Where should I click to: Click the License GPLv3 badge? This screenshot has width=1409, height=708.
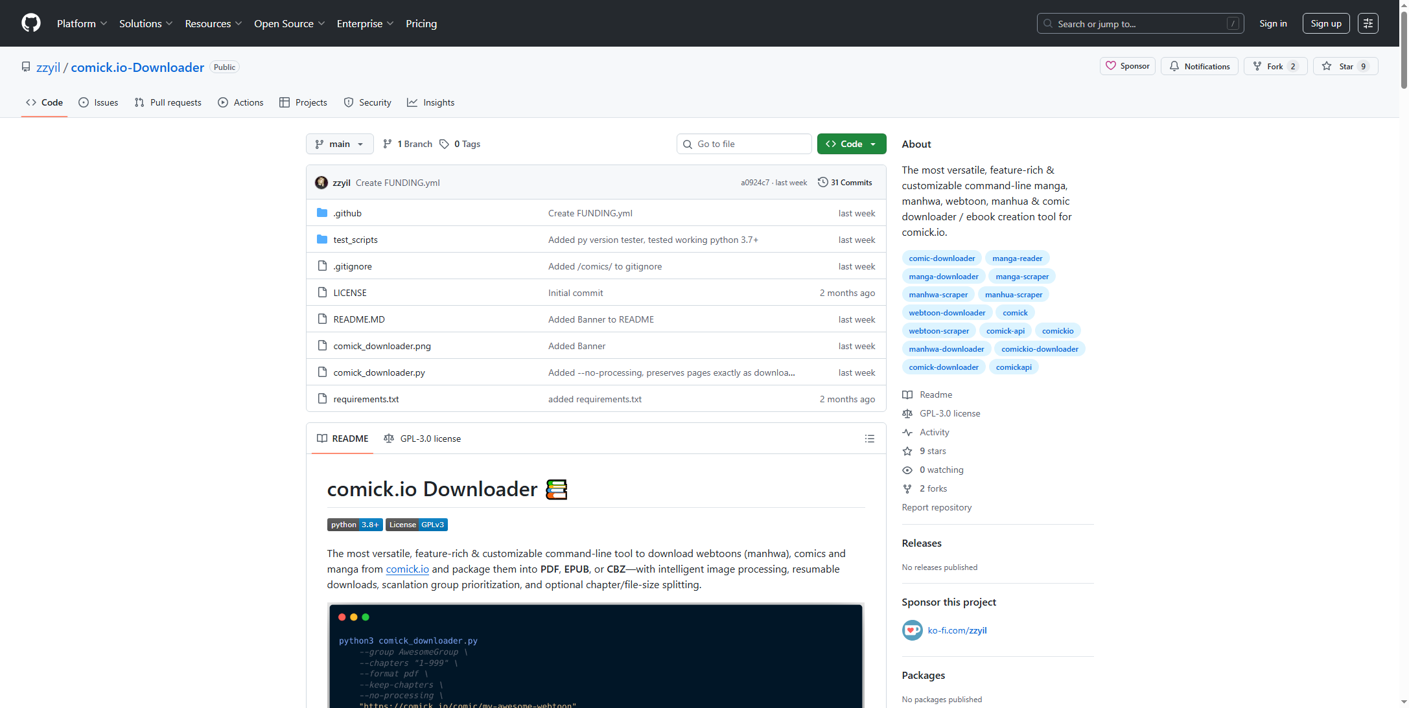(x=416, y=525)
